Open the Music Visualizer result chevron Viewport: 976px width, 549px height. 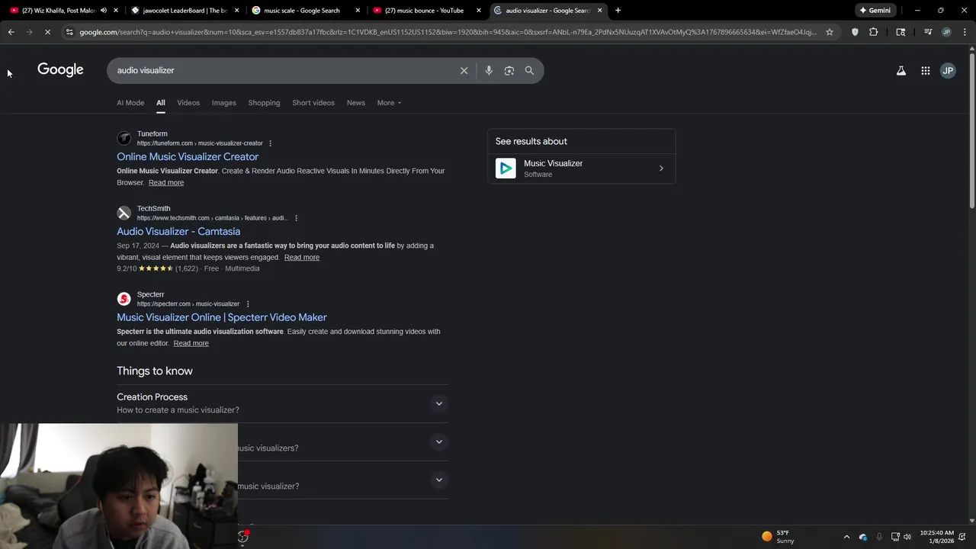tap(661, 169)
